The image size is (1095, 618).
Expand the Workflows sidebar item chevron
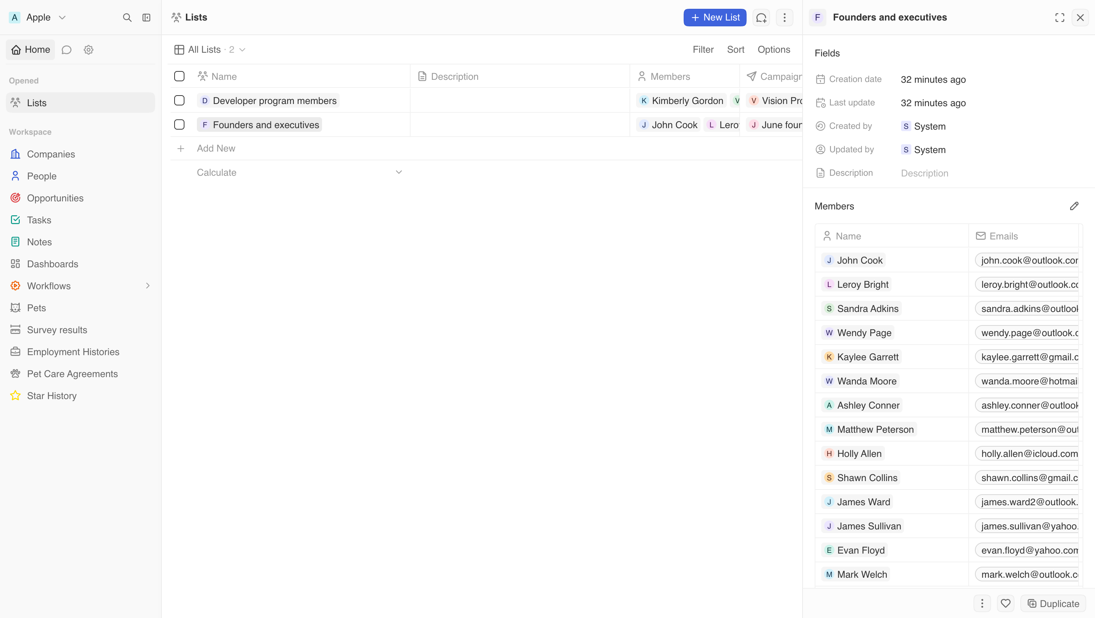[x=148, y=286]
